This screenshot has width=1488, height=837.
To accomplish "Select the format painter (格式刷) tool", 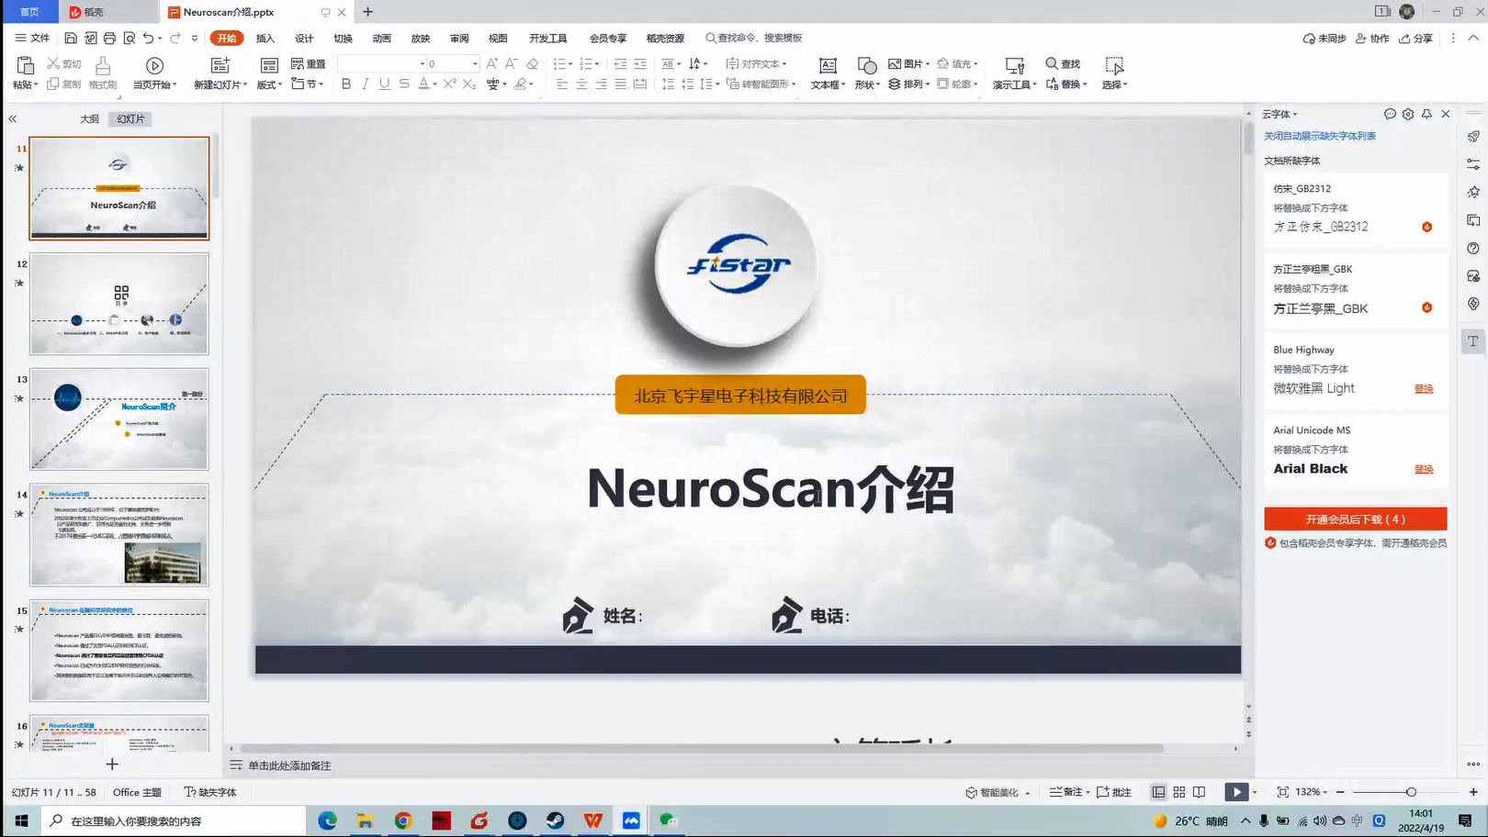I will click(103, 73).
